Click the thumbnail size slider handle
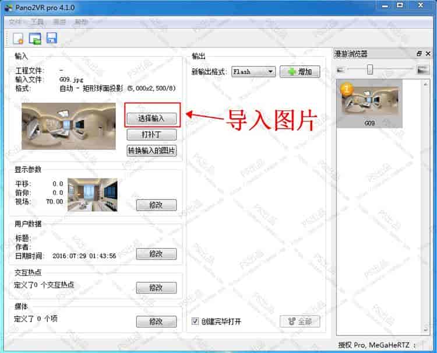437x353 pixels. pyautogui.click(x=370, y=69)
